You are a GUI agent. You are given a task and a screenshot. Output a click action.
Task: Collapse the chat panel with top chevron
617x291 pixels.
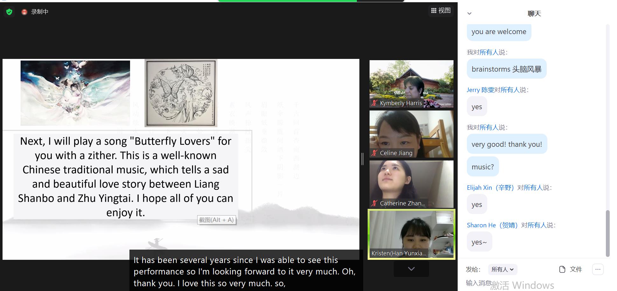point(469,13)
